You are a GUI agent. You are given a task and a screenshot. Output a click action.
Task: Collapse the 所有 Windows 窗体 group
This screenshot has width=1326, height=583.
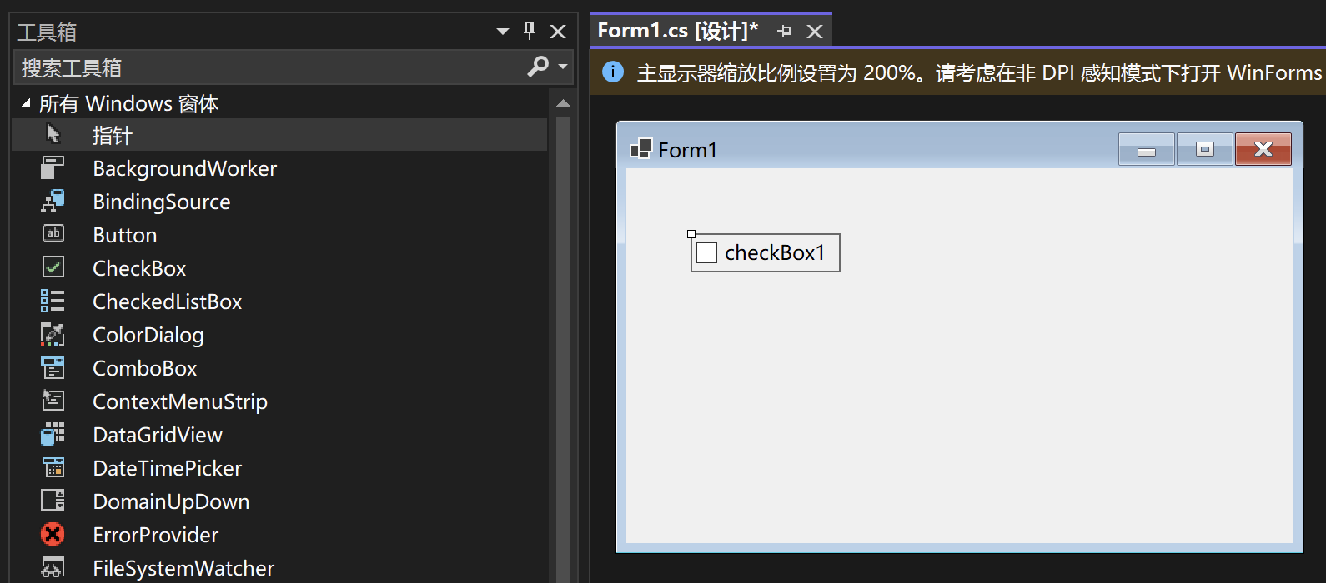point(26,103)
